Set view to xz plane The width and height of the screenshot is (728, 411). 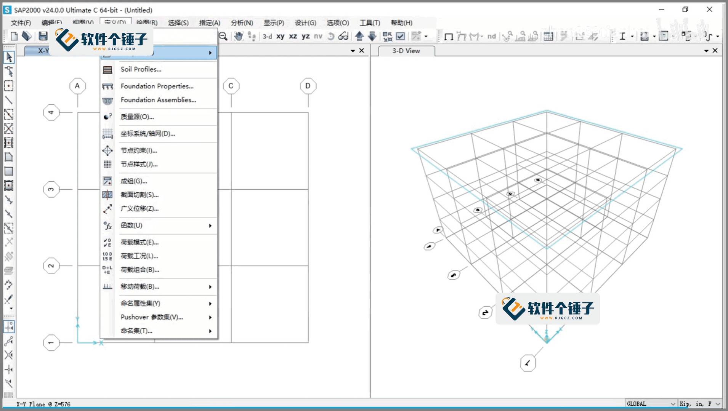293,36
